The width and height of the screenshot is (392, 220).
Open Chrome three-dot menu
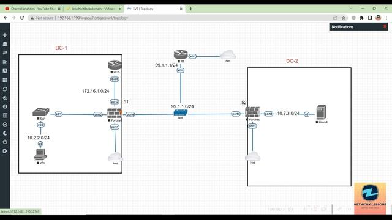coord(386,18)
